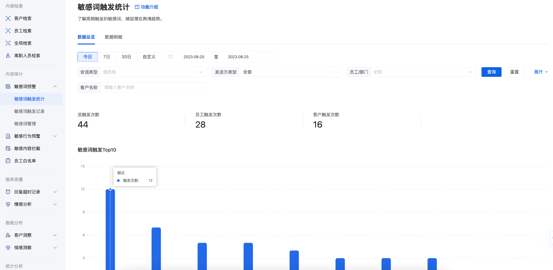Click the 客户洞察 people icon

[8, 235]
